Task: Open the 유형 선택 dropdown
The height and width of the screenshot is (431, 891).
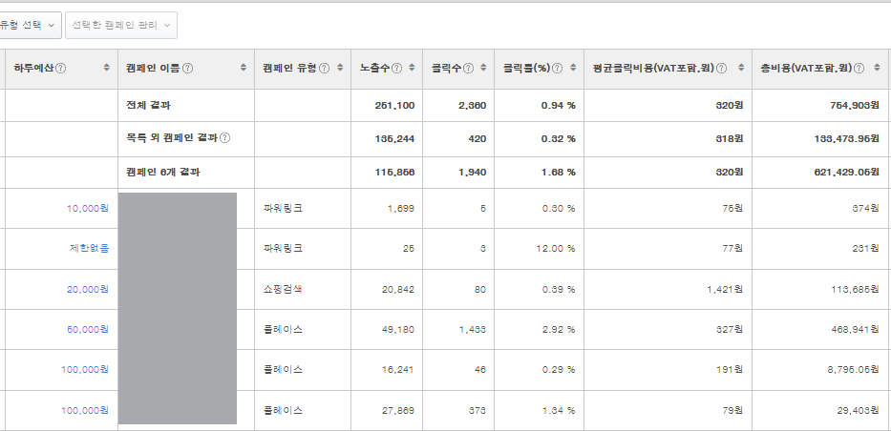Action: pyautogui.click(x=29, y=26)
